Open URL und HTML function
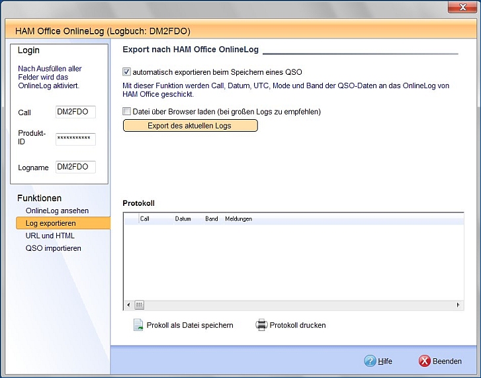Image resolution: width=481 pixels, height=378 pixels. pyautogui.click(x=50, y=236)
